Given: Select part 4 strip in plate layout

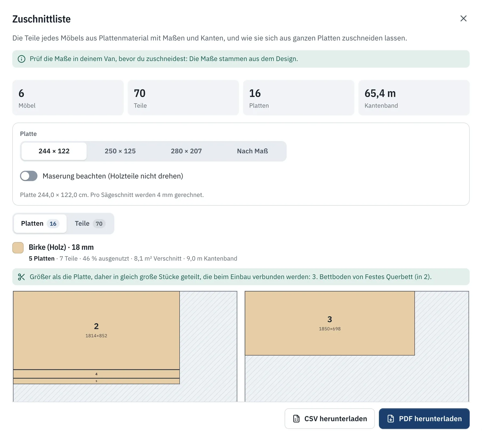Looking at the screenshot, I should pos(96,374).
